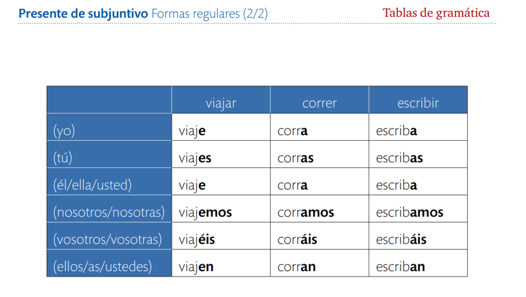Select the 'Formas regulares (2/2)' subtitle
The image size is (526, 297).
point(210,14)
